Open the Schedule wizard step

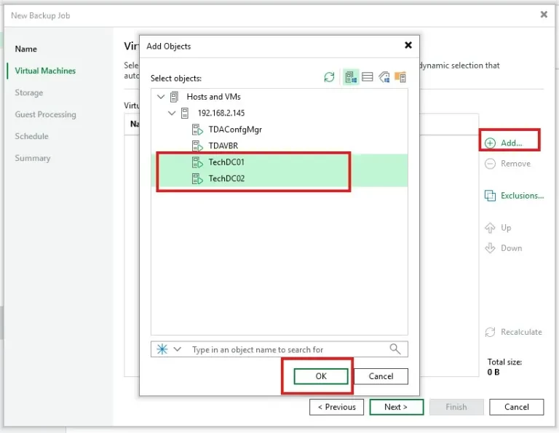[x=32, y=136]
